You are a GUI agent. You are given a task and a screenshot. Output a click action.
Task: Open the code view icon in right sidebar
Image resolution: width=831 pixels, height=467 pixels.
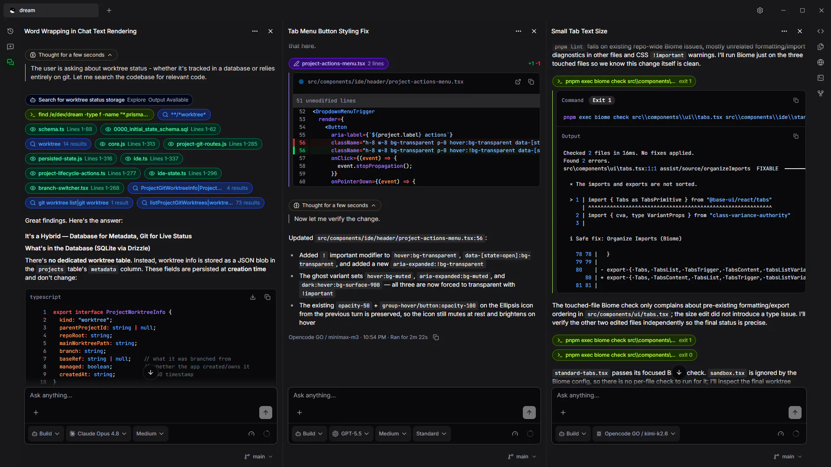[821, 31]
